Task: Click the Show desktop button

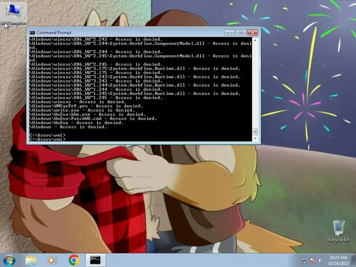Action: coord(354,260)
